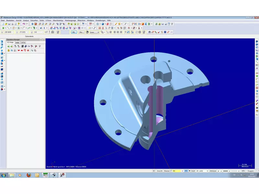Screen dimensions: 259x194
Task: Open the Innen selection mode dropdown
Action: [x=98, y=32]
